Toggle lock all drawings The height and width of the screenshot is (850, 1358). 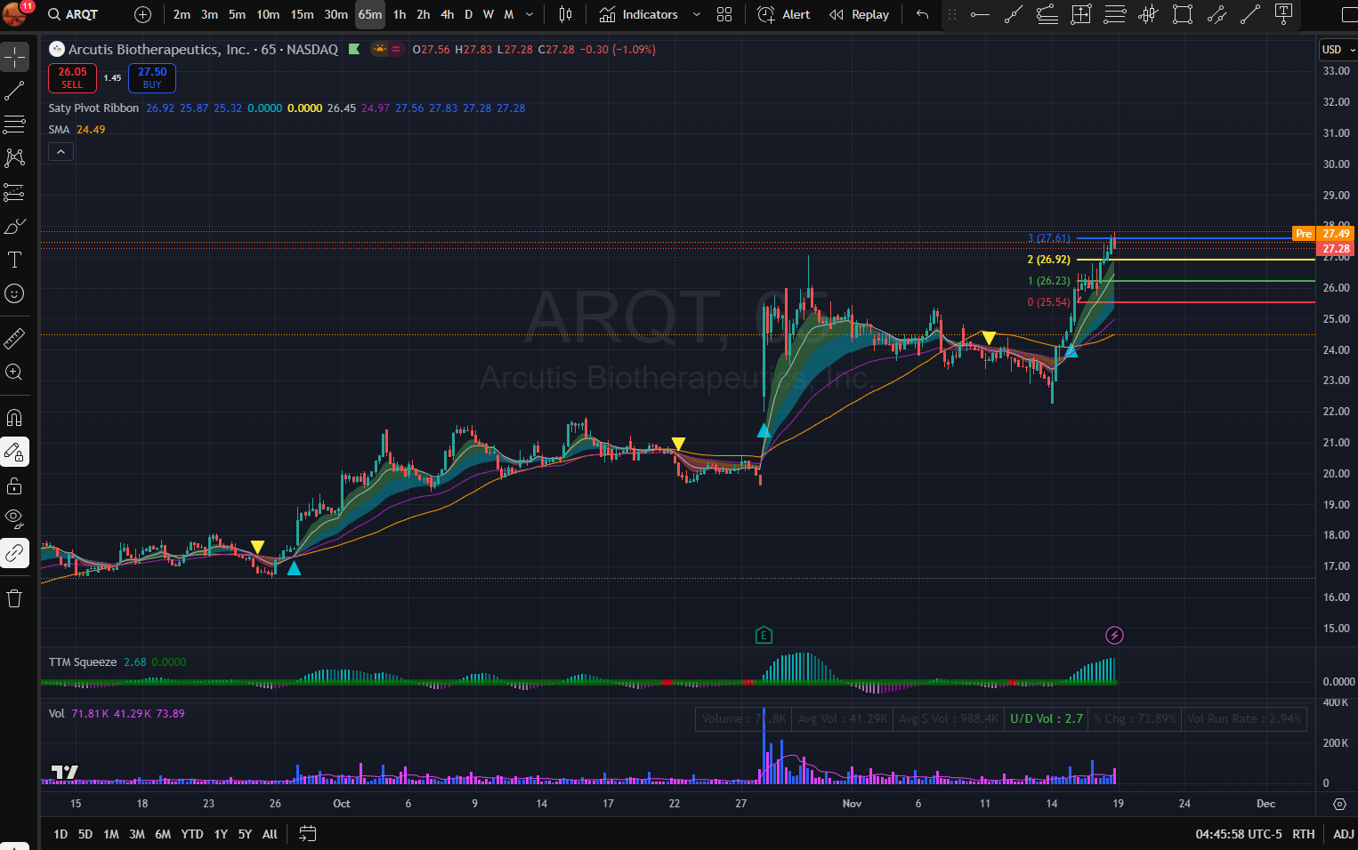15,485
